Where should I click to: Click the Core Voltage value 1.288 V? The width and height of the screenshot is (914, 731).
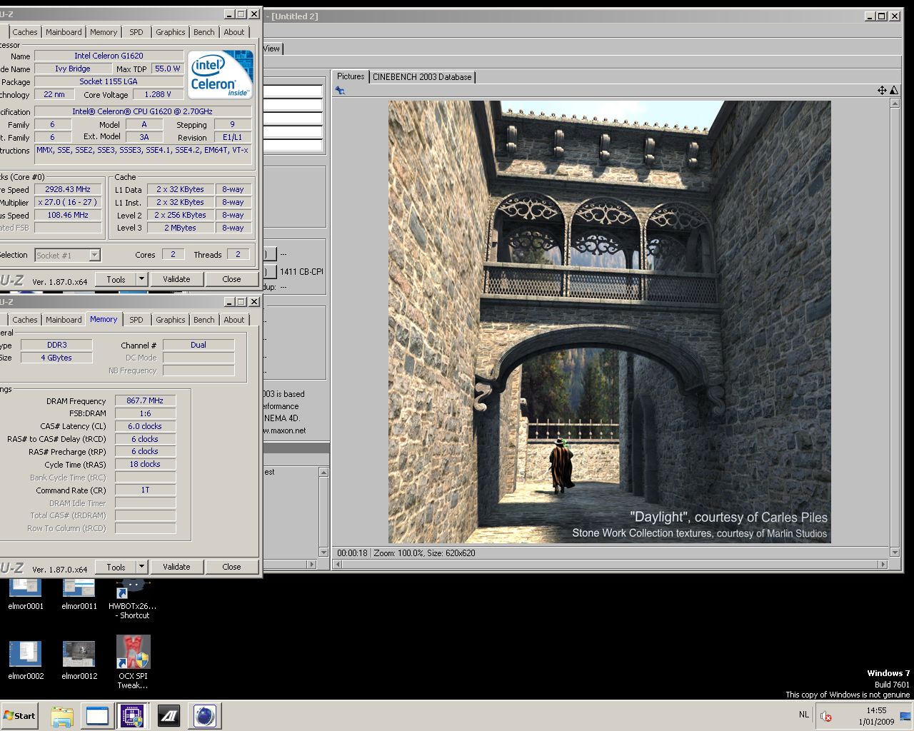coord(157,94)
